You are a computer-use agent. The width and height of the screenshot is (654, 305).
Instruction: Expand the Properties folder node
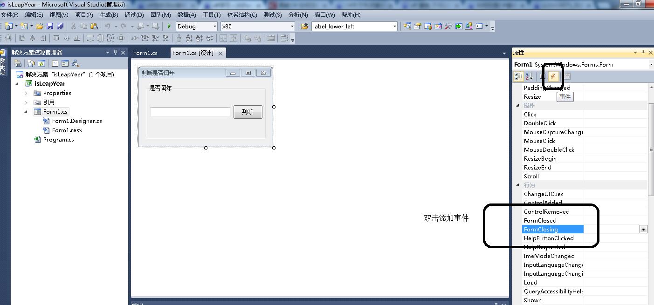[x=26, y=93]
